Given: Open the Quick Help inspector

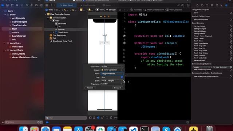Looking at the screenshot, I should (x=207, y=5).
